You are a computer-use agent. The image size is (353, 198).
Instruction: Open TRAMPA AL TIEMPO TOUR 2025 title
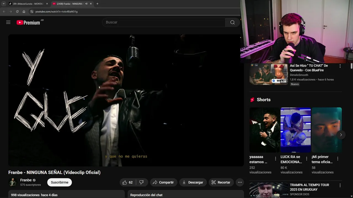pos(309,187)
